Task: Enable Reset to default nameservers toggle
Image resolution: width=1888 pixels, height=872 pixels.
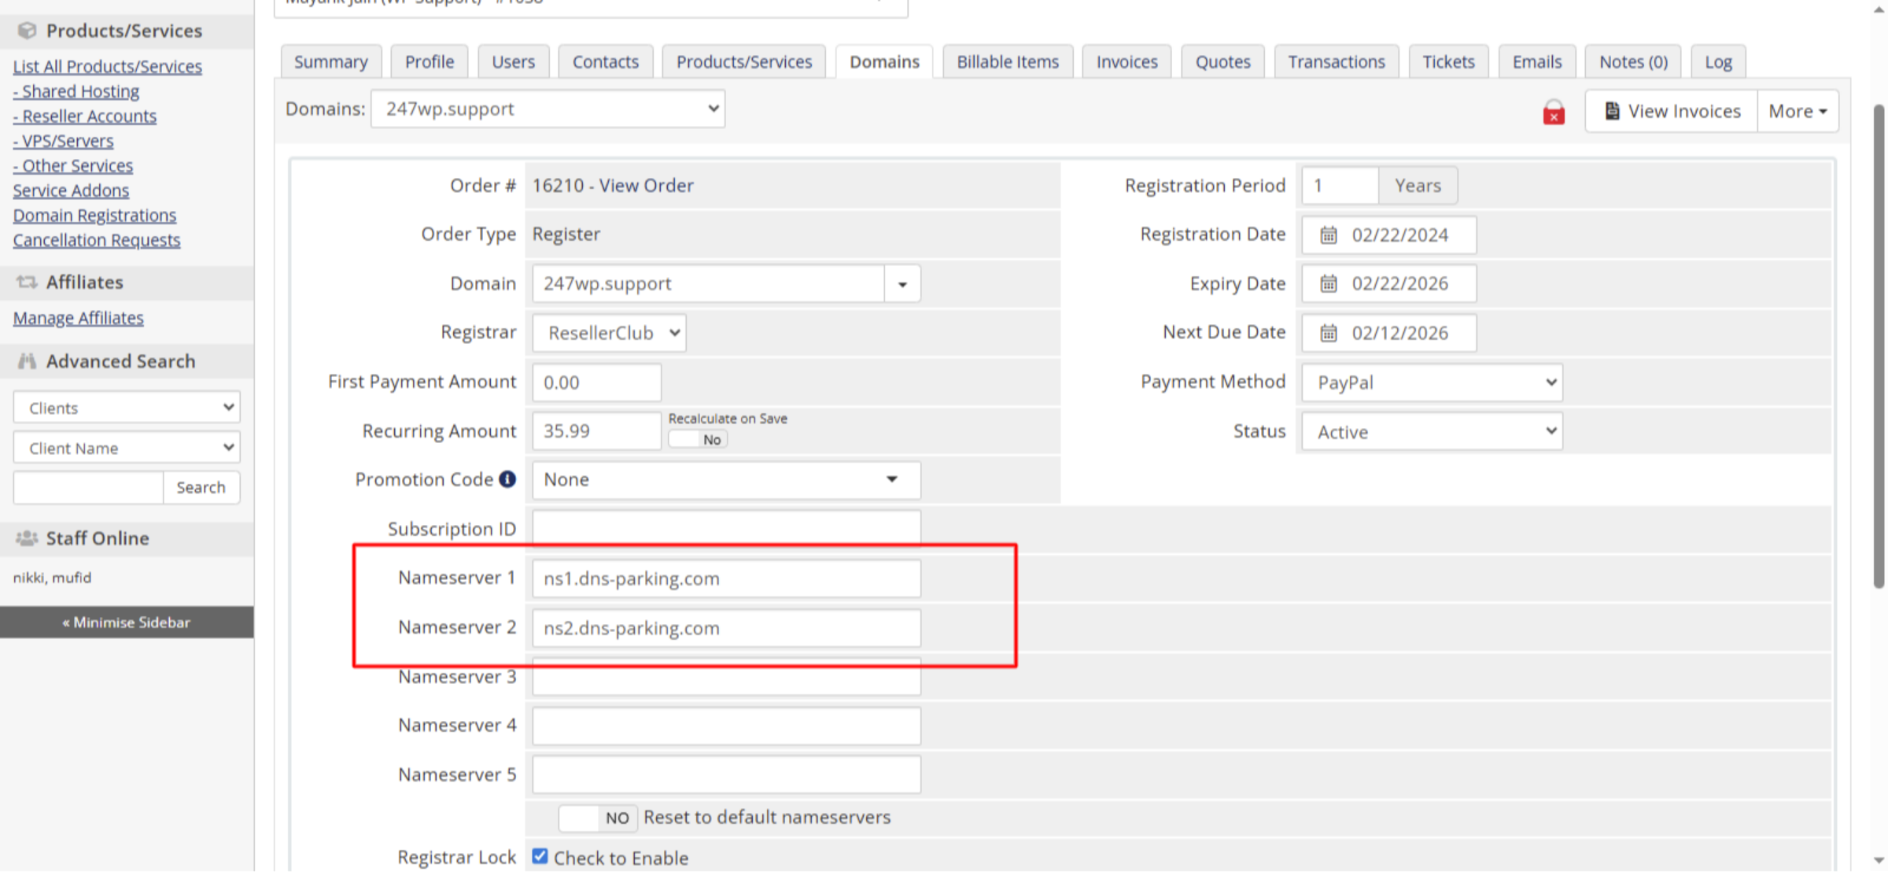Action: point(598,818)
